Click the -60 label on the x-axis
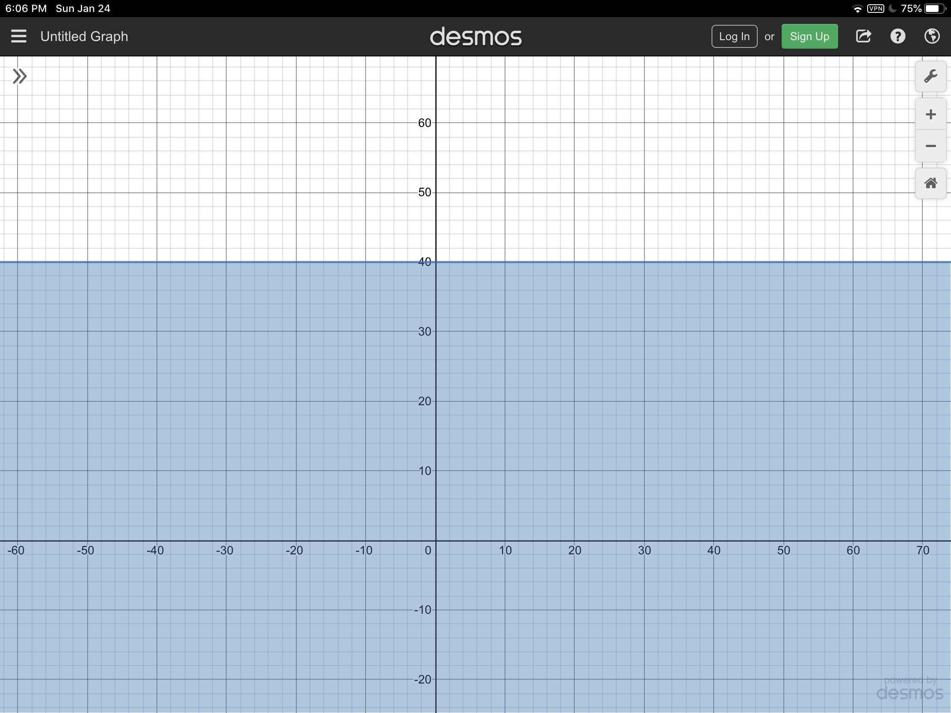The height and width of the screenshot is (713, 951). [x=16, y=551]
